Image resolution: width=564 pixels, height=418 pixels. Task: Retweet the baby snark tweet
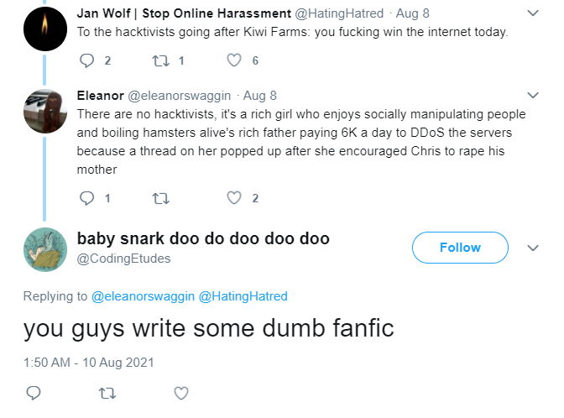coord(107,393)
